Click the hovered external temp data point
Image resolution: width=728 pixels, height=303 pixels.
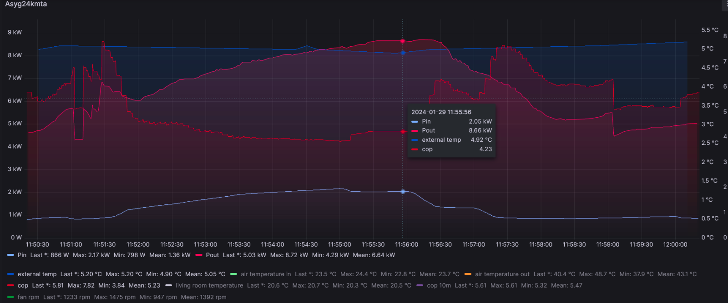click(x=403, y=53)
